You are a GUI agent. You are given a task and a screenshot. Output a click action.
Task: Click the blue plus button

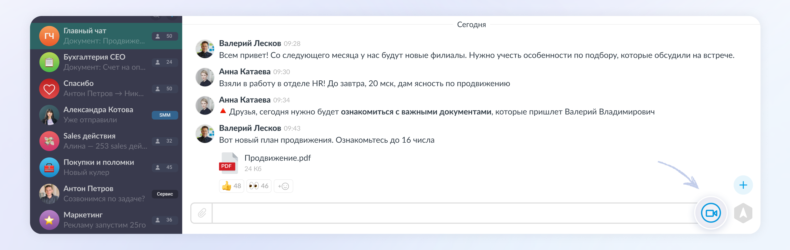(743, 185)
